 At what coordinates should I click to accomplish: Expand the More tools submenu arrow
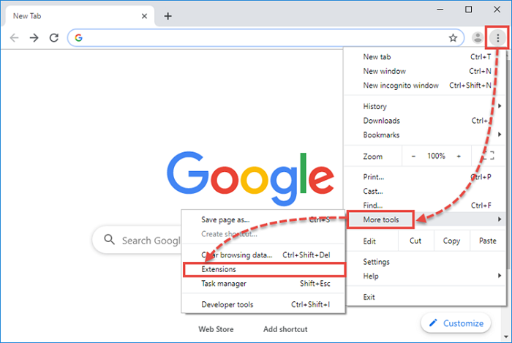click(x=500, y=219)
